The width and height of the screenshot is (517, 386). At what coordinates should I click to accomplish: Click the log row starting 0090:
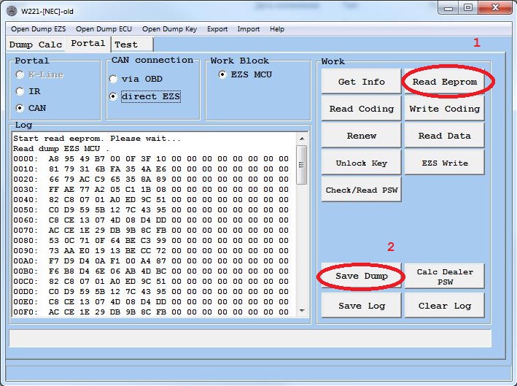click(151, 251)
